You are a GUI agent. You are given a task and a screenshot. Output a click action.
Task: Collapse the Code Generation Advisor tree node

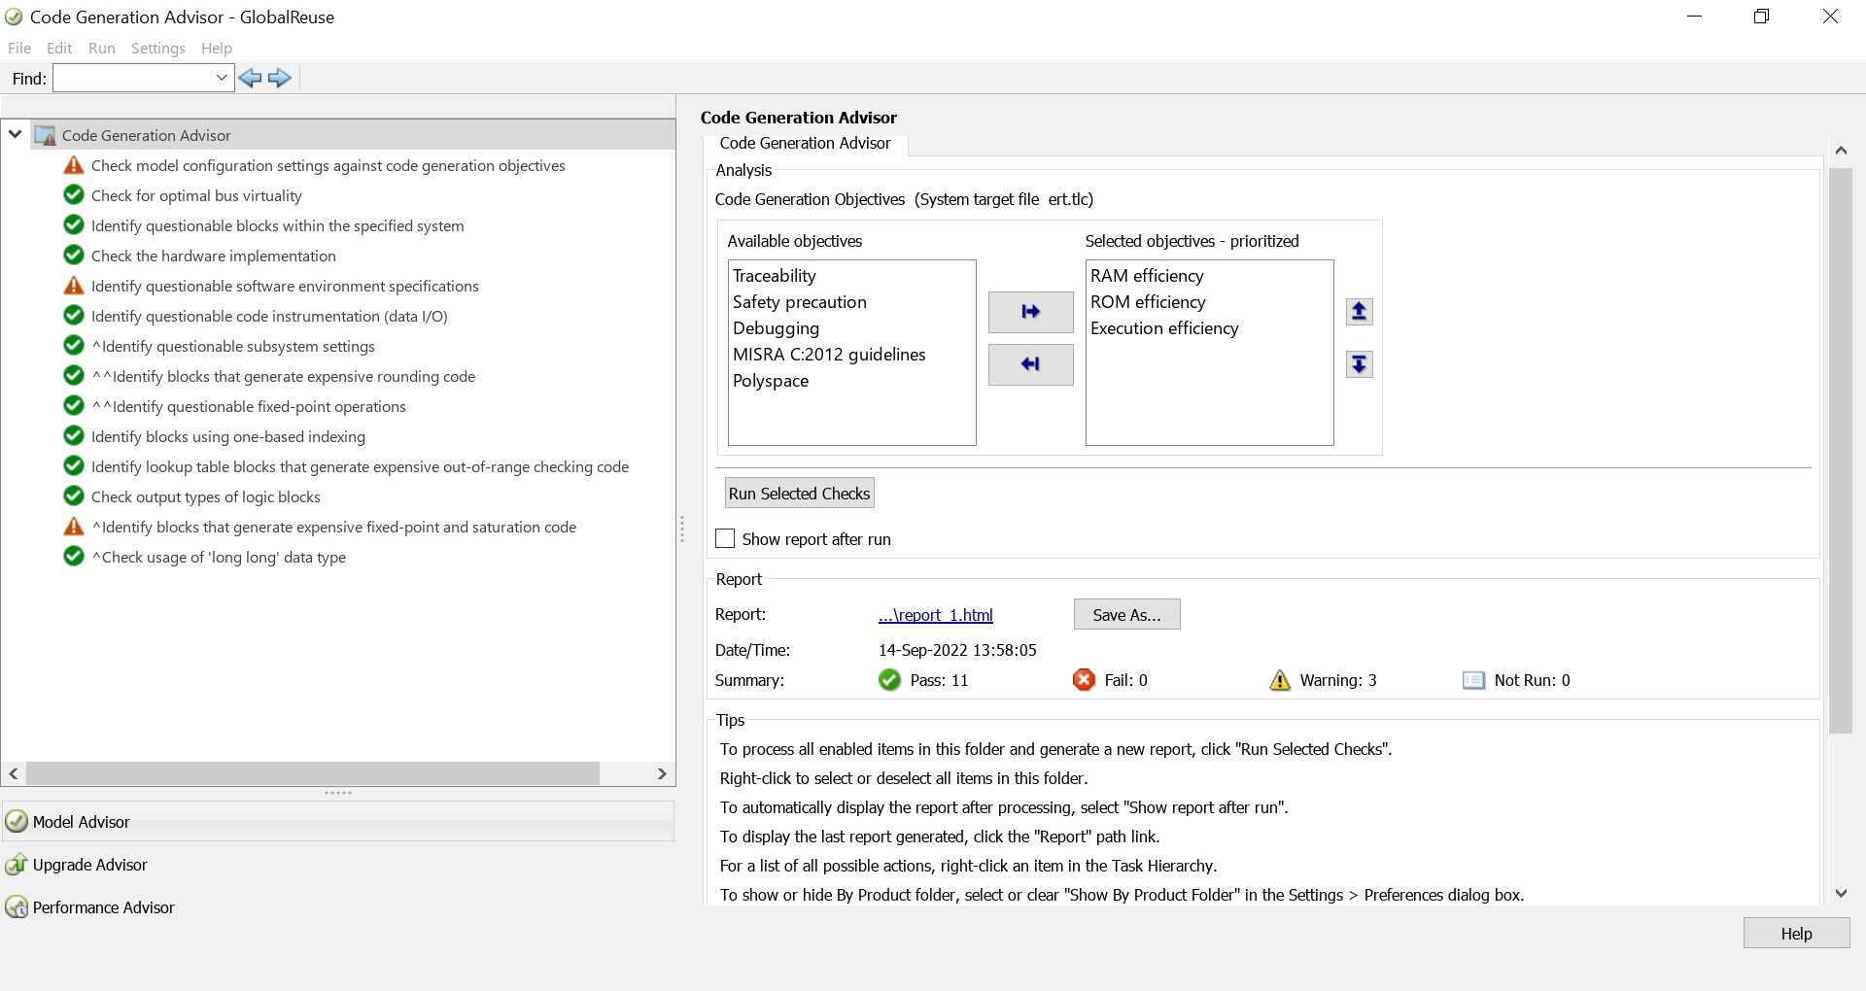pyautogui.click(x=16, y=135)
